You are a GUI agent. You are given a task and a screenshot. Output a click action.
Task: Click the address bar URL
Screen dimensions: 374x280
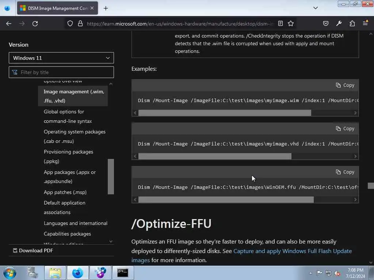180,24
